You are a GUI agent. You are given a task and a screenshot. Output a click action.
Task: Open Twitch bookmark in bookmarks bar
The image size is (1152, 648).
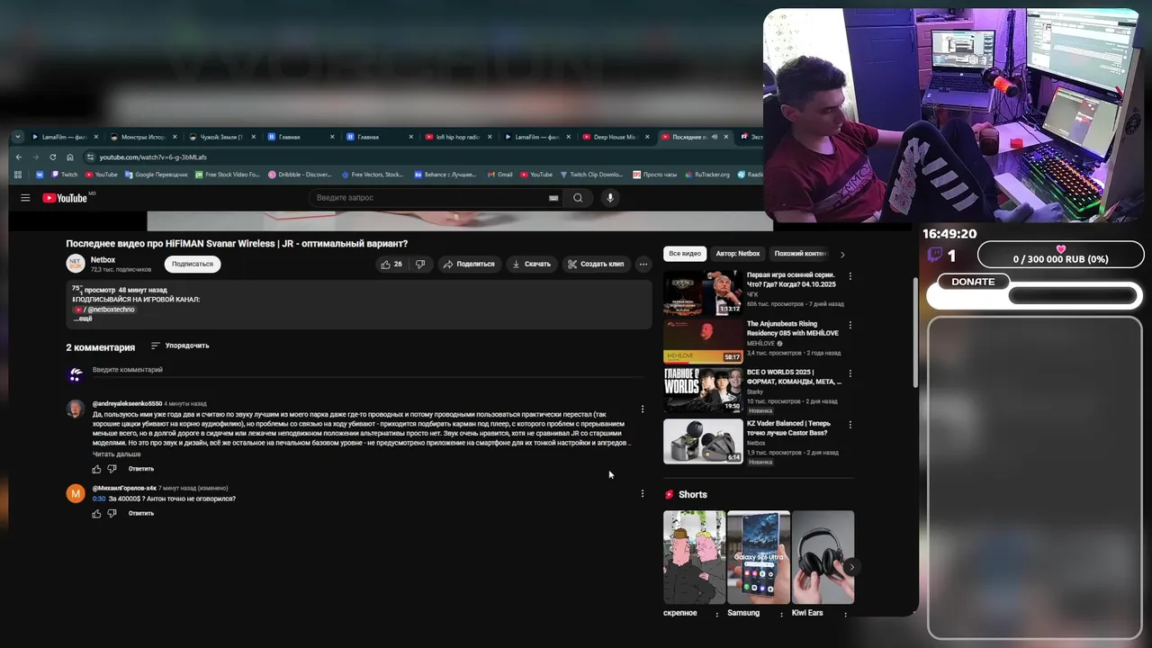tap(66, 175)
